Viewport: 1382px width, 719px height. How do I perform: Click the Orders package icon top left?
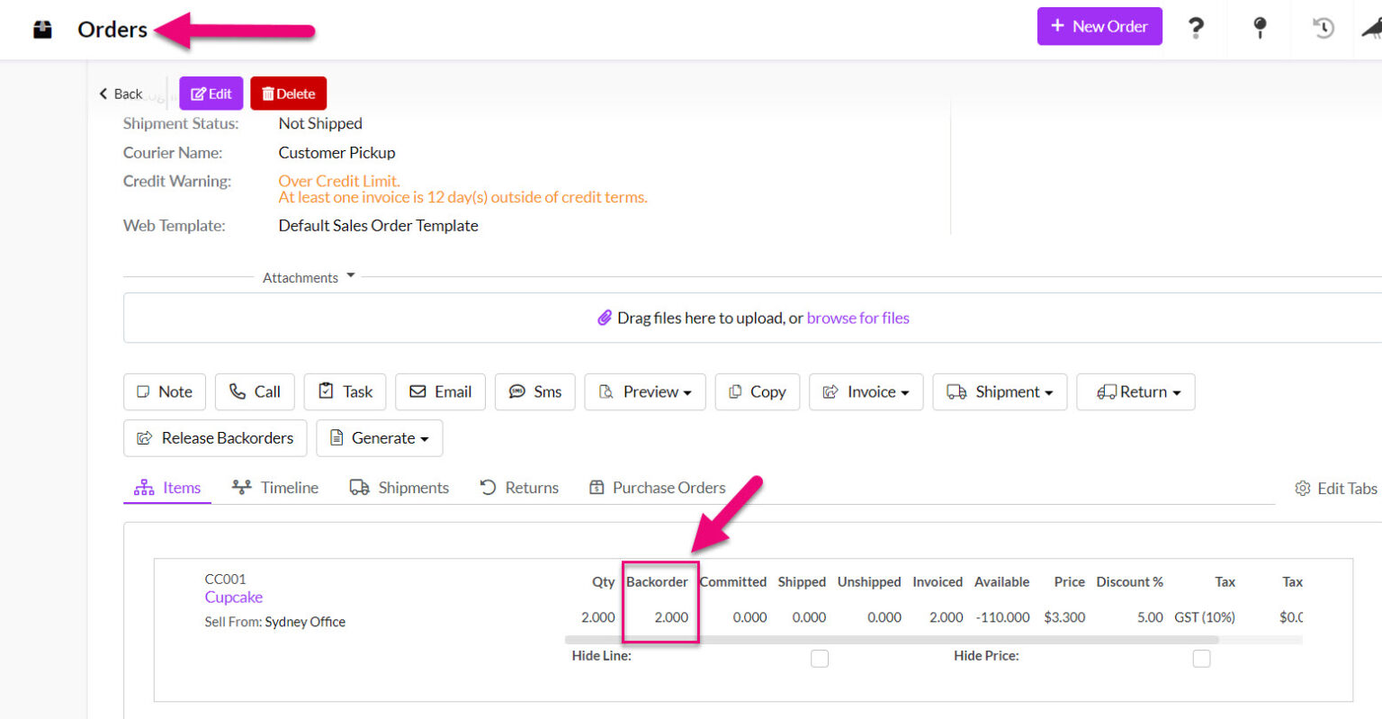point(41,28)
